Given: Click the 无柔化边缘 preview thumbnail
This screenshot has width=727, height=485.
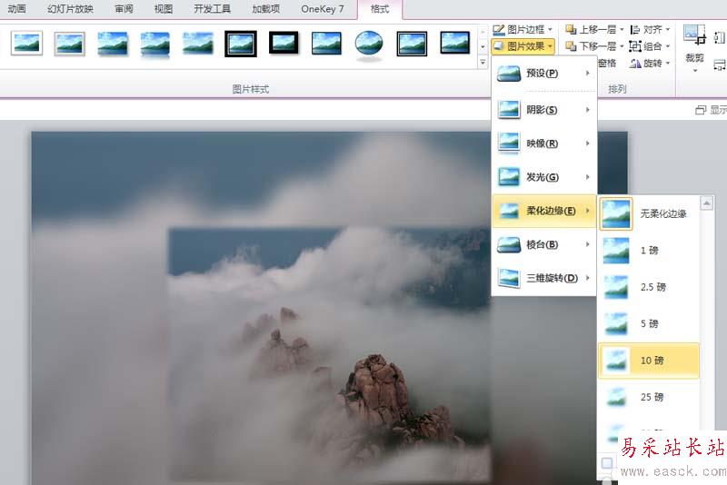Looking at the screenshot, I should (x=616, y=213).
